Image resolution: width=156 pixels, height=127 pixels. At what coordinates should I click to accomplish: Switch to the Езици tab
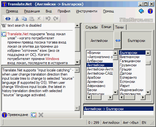coord(106,27)
